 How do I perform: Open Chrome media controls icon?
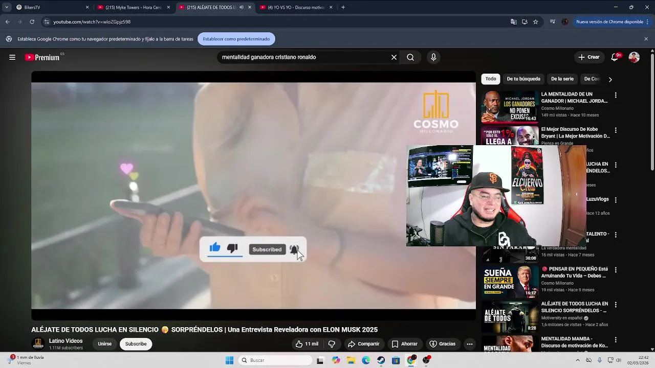(x=553, y=22)
